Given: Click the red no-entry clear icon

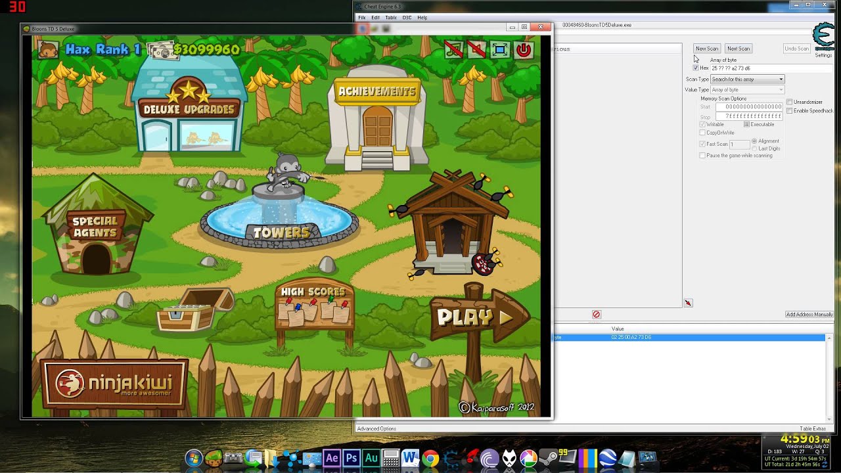Looking at the screenshot, I should (597, 315).
